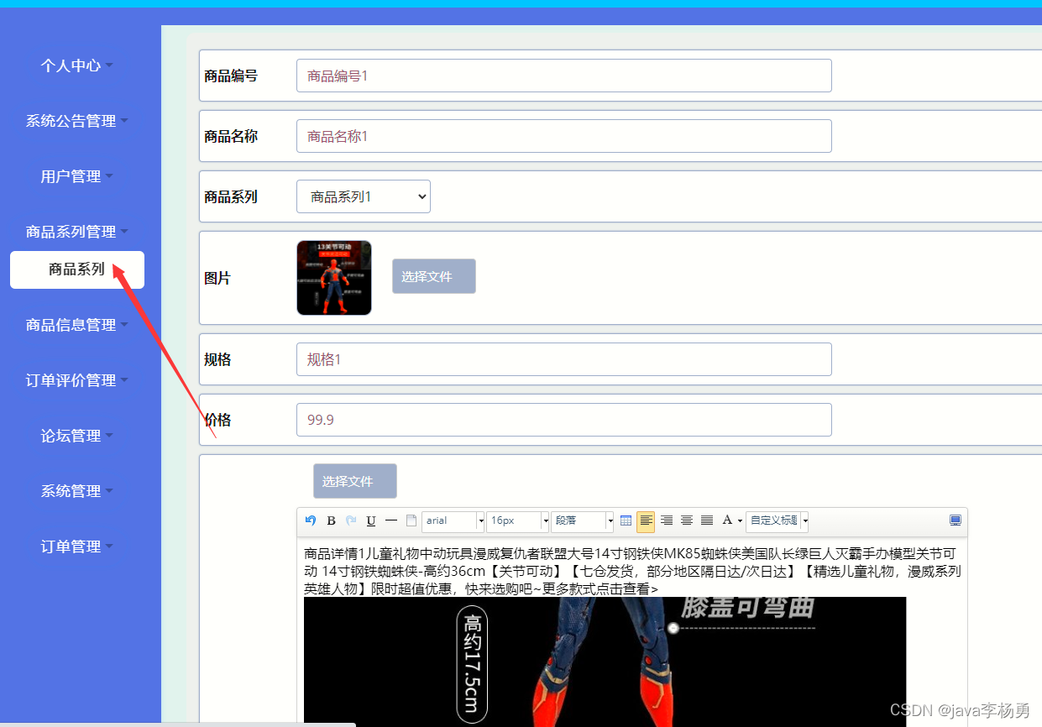Viewport: 1042px width, 727px height.
Task: Open the 自定义标题 dropdown
Action: (778, 520)
